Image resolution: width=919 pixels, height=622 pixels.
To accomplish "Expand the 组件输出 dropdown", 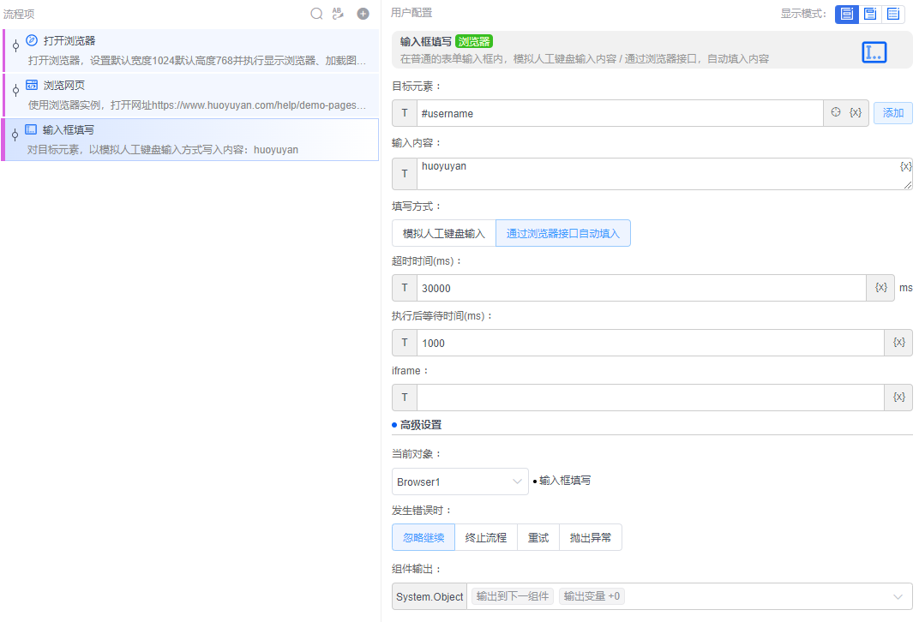I will (897, 596).
